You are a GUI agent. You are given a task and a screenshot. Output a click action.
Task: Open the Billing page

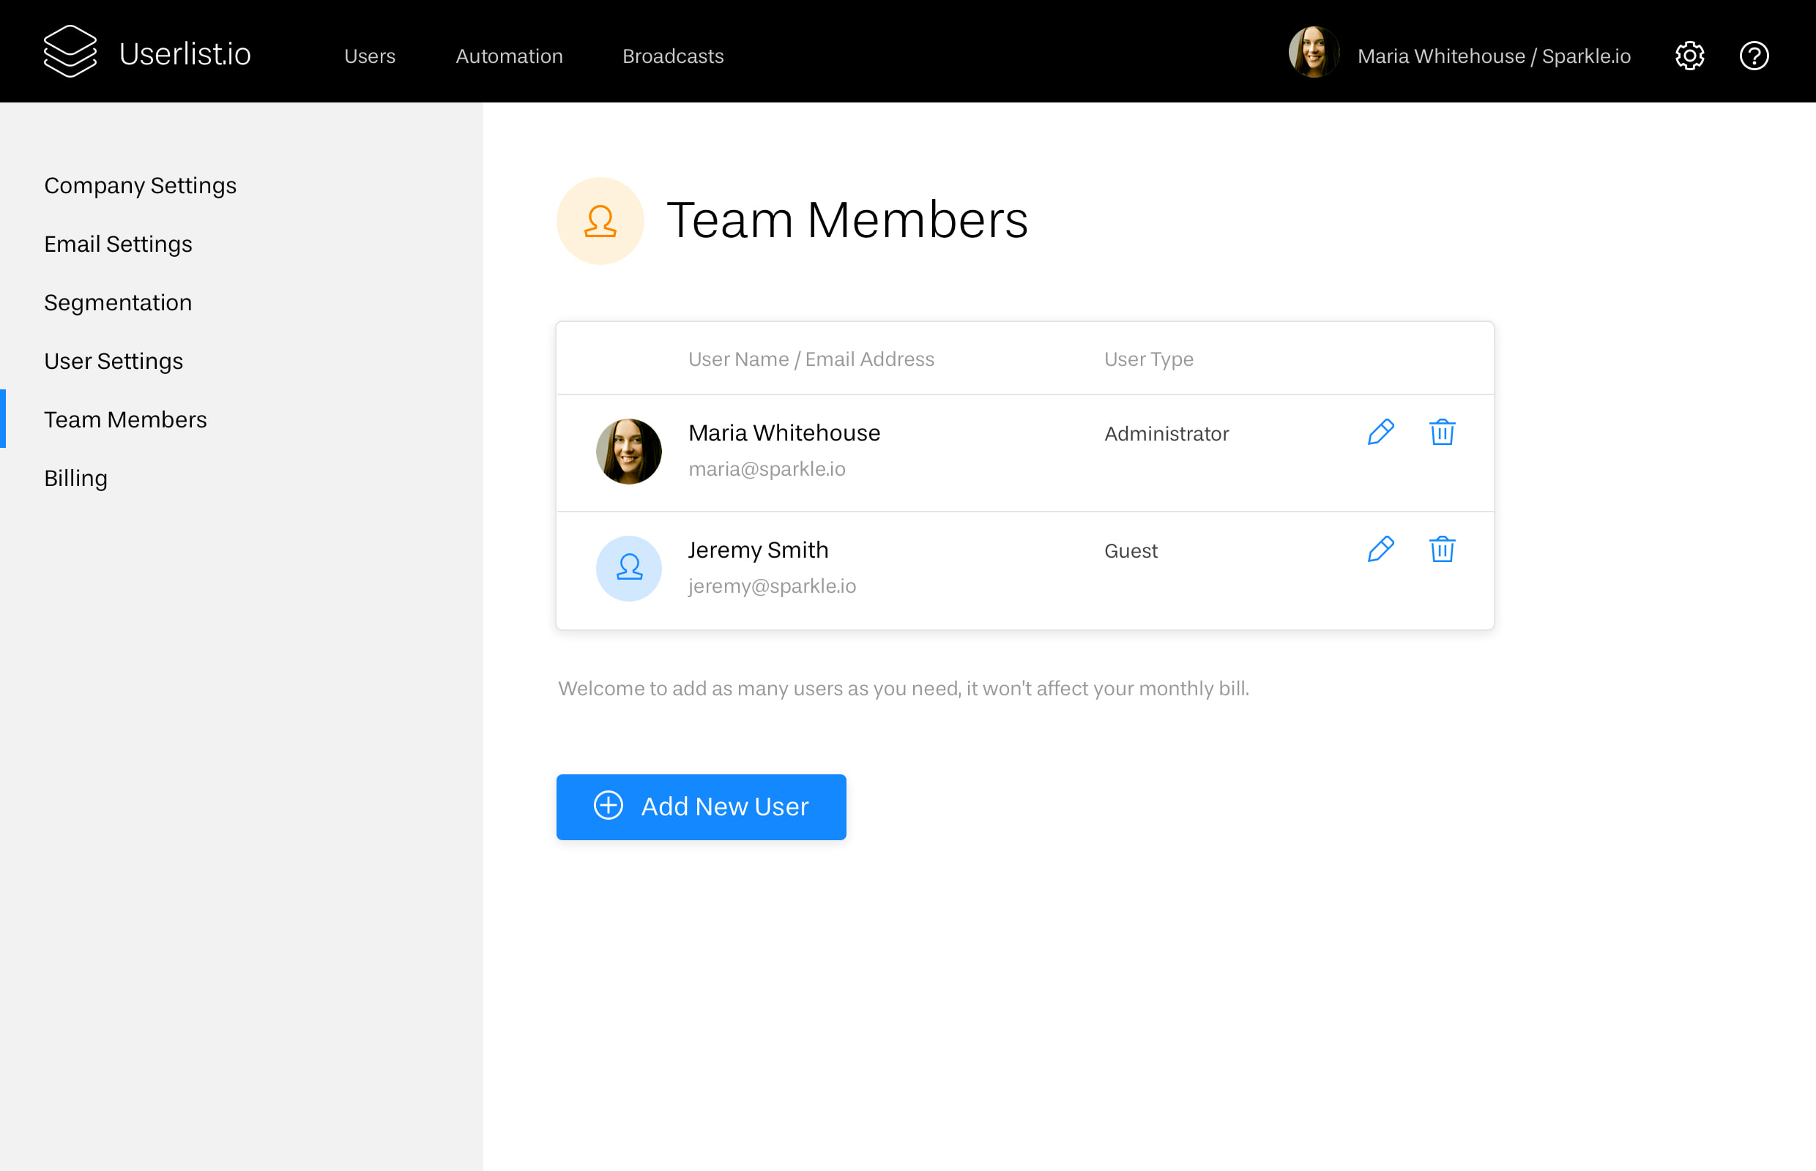pyautogui.click(x=75, y=477)
